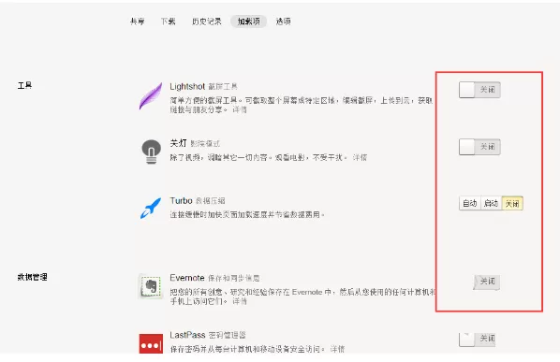Toggle the LastPass 关闭 switch
The height and width of the screenshot is (362, 560).
[477, 339]
